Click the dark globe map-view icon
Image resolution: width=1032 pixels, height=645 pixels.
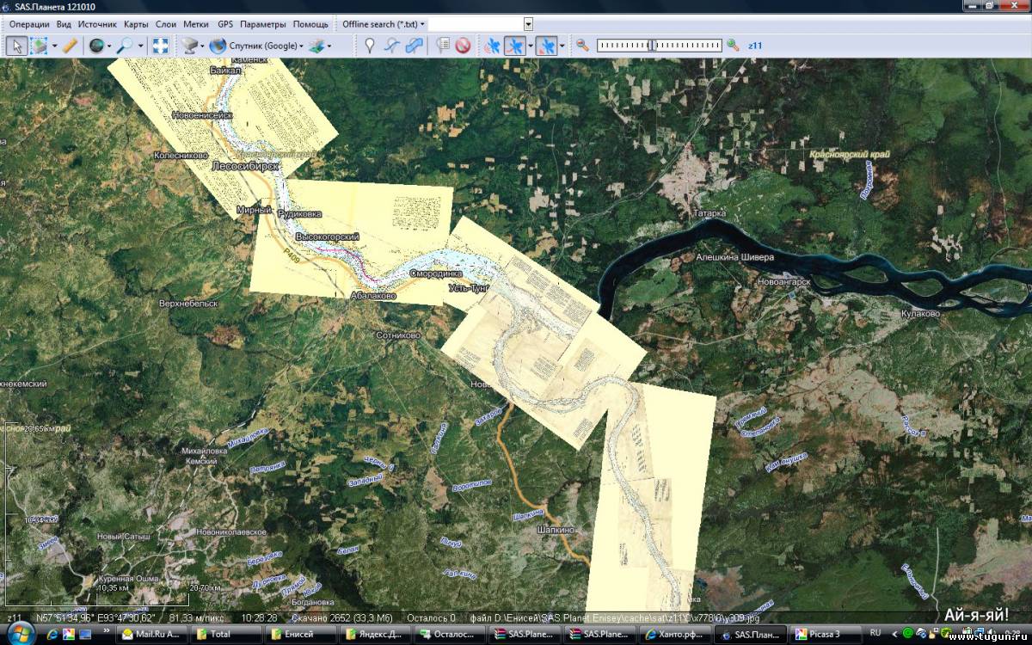click(x=96, y=46)
